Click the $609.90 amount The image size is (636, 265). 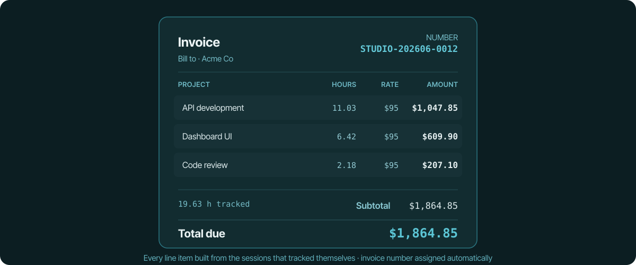pos(440,137)
